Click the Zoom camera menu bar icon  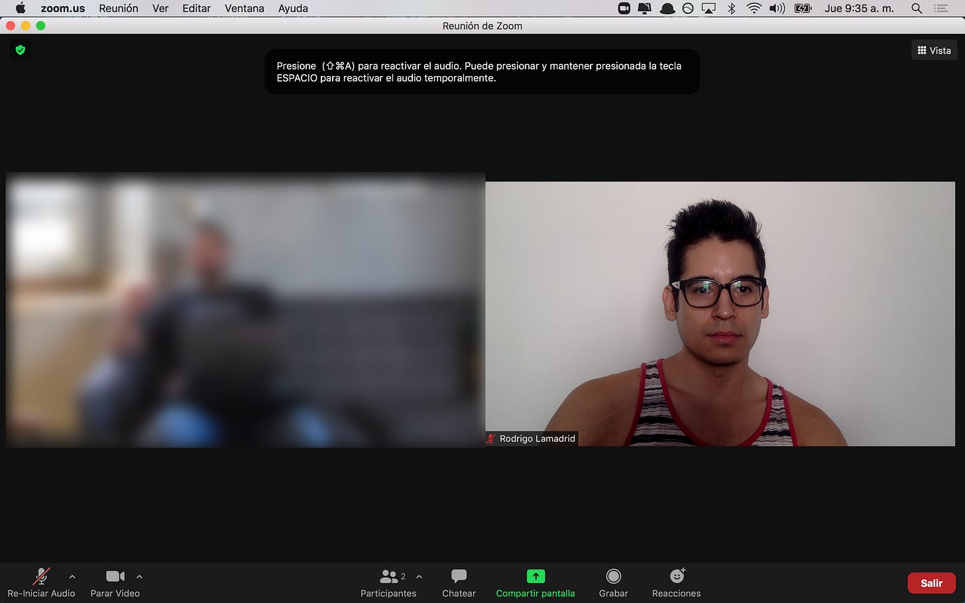[x=624, y=9]
